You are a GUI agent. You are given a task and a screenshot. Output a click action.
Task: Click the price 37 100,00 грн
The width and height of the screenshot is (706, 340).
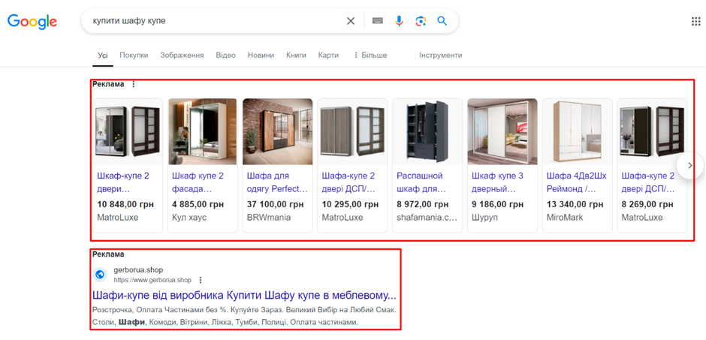(275, 205)
